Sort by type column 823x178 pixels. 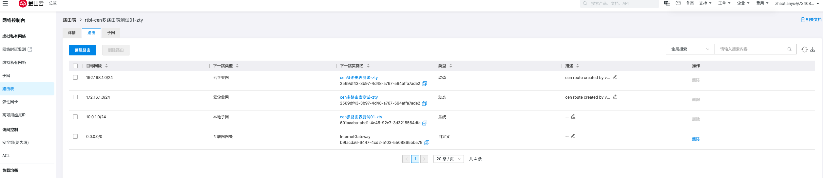click(x=451, y=66)
